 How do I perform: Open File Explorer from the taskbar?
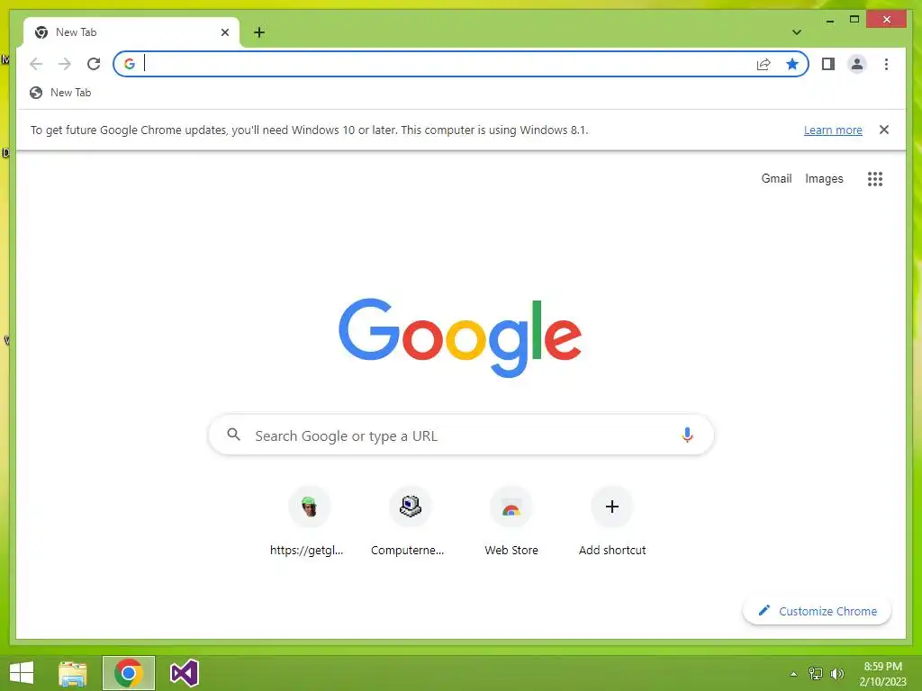coord(73,673)
